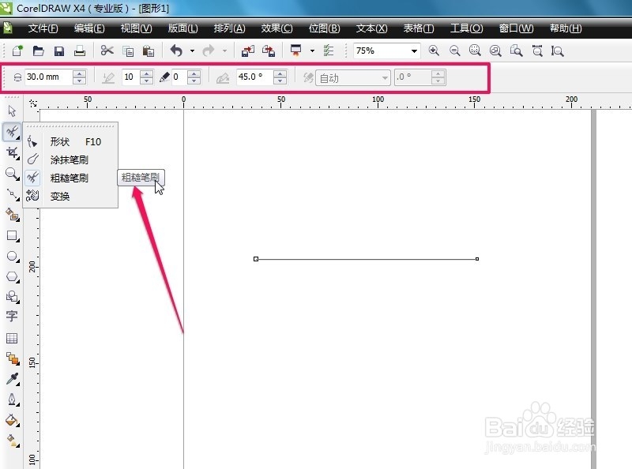The image size is (632, 469).
Task: Expand the application launcher dropdown arrow
Action: [x=312, y=51]
